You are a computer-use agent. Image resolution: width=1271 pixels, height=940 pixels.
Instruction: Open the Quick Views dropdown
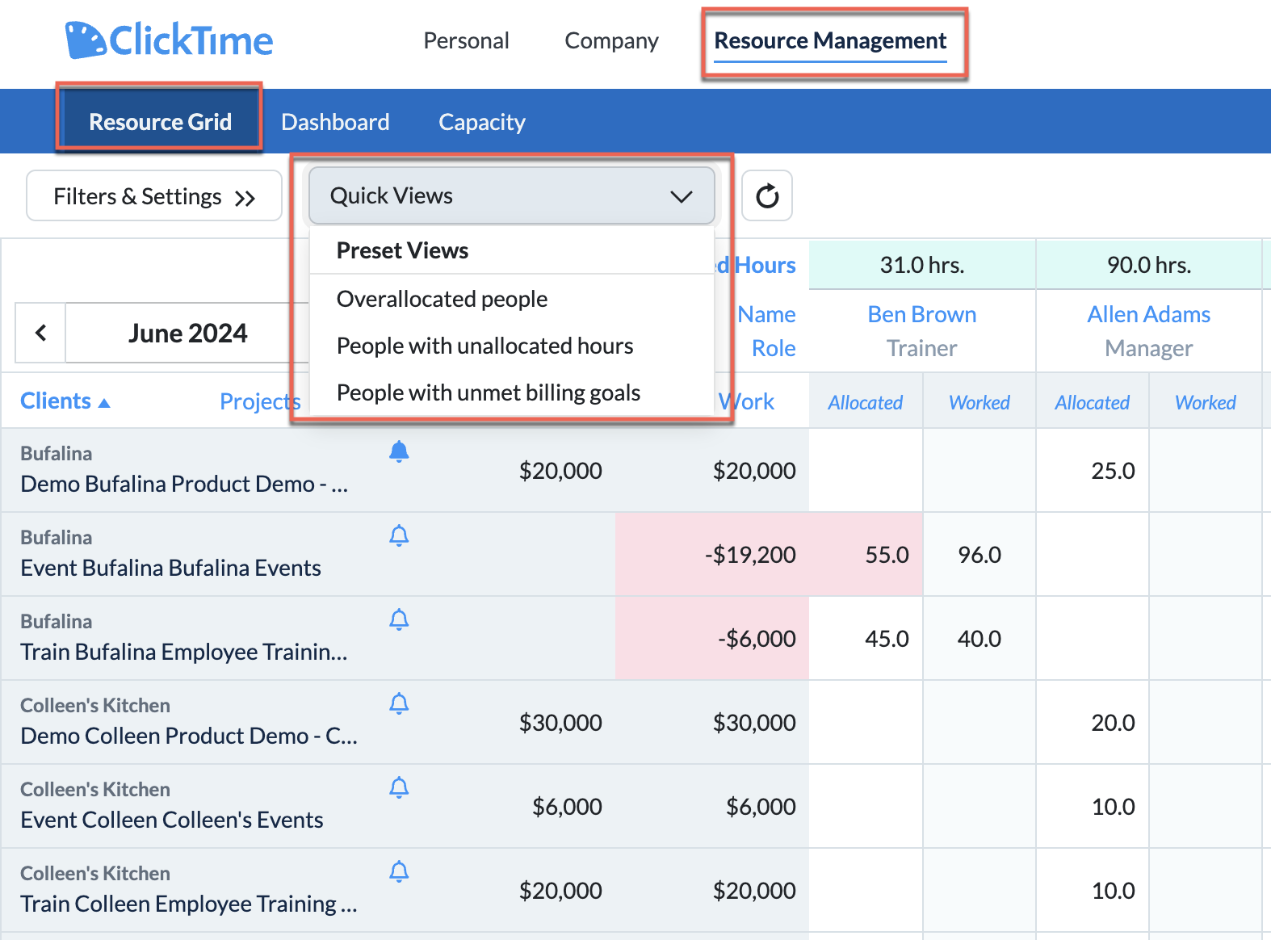(512, 195)
